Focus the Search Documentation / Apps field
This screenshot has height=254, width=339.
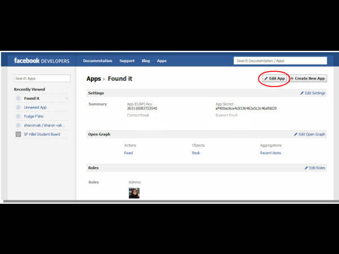pos(280,61)
